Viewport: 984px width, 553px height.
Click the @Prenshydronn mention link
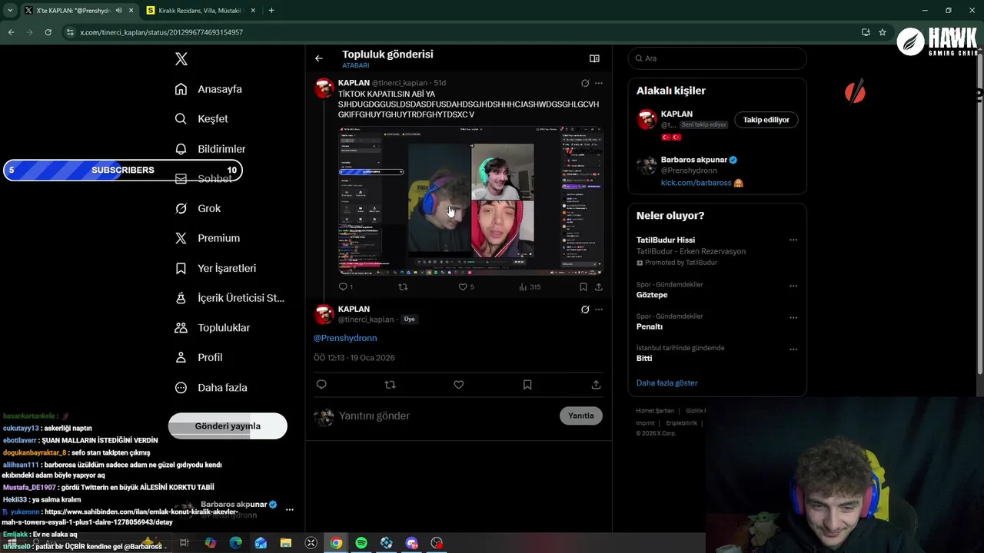click(x=345, y=338)
